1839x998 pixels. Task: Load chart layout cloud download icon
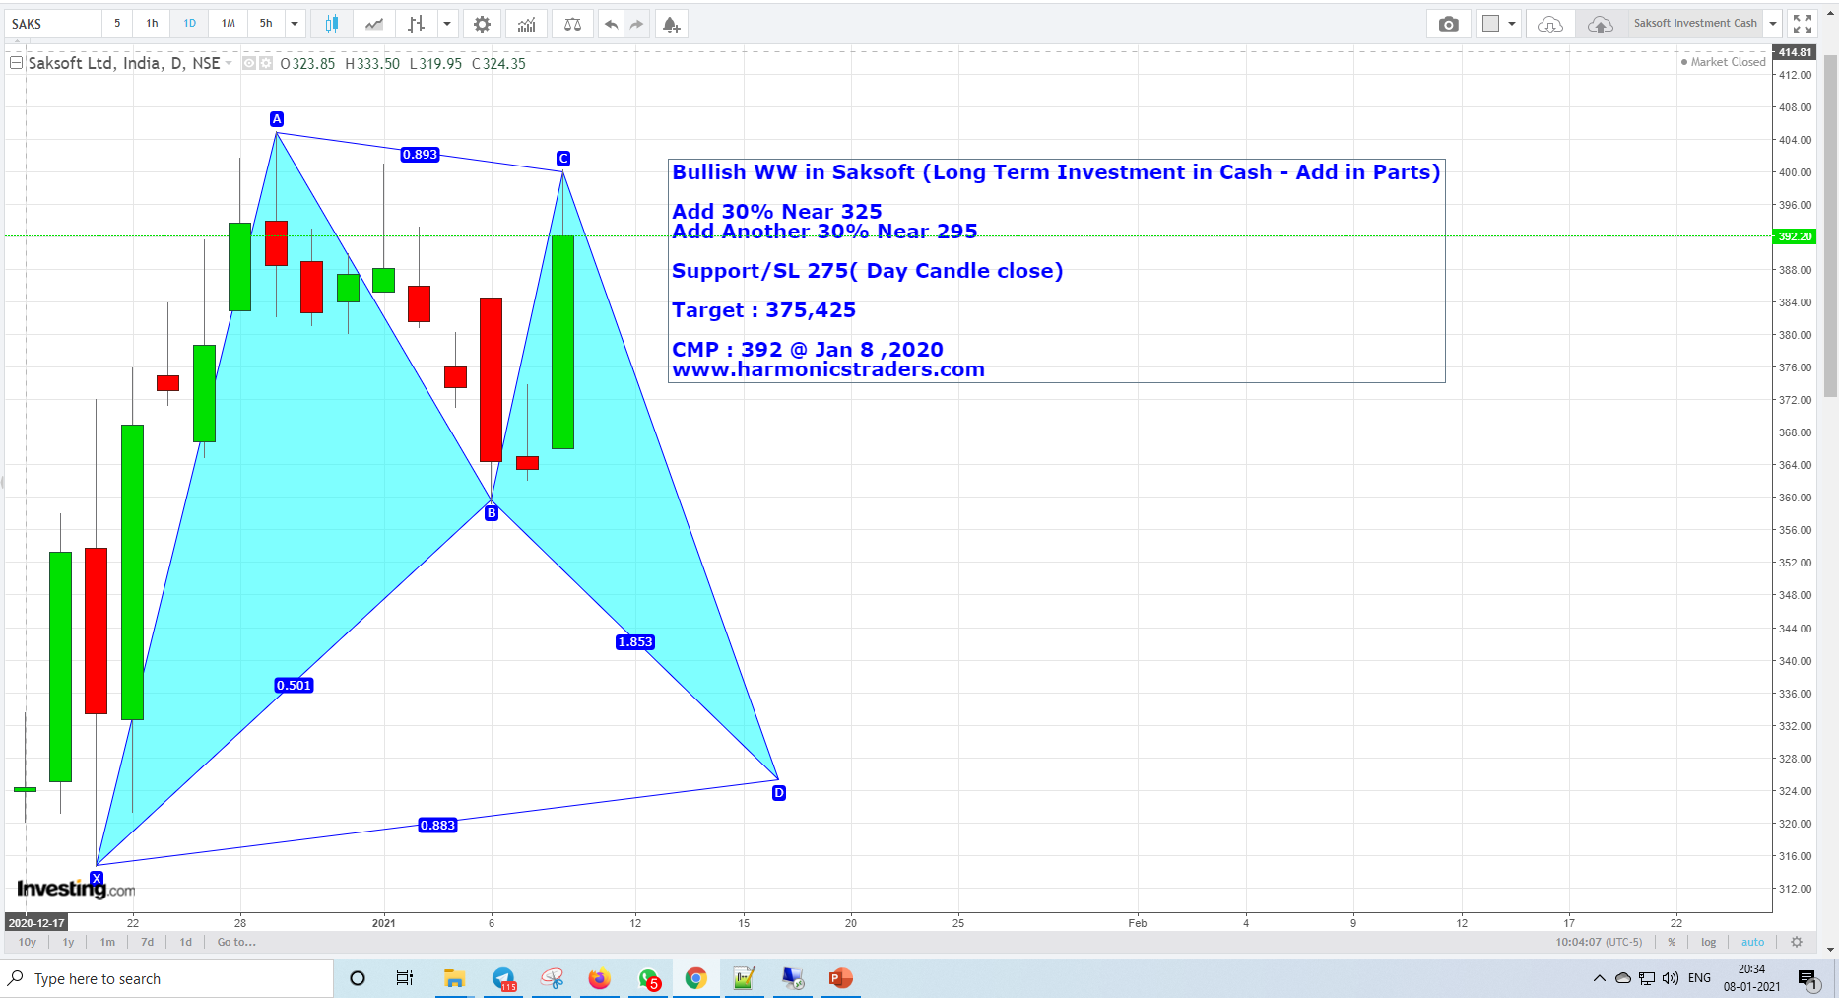point(1550,24)
